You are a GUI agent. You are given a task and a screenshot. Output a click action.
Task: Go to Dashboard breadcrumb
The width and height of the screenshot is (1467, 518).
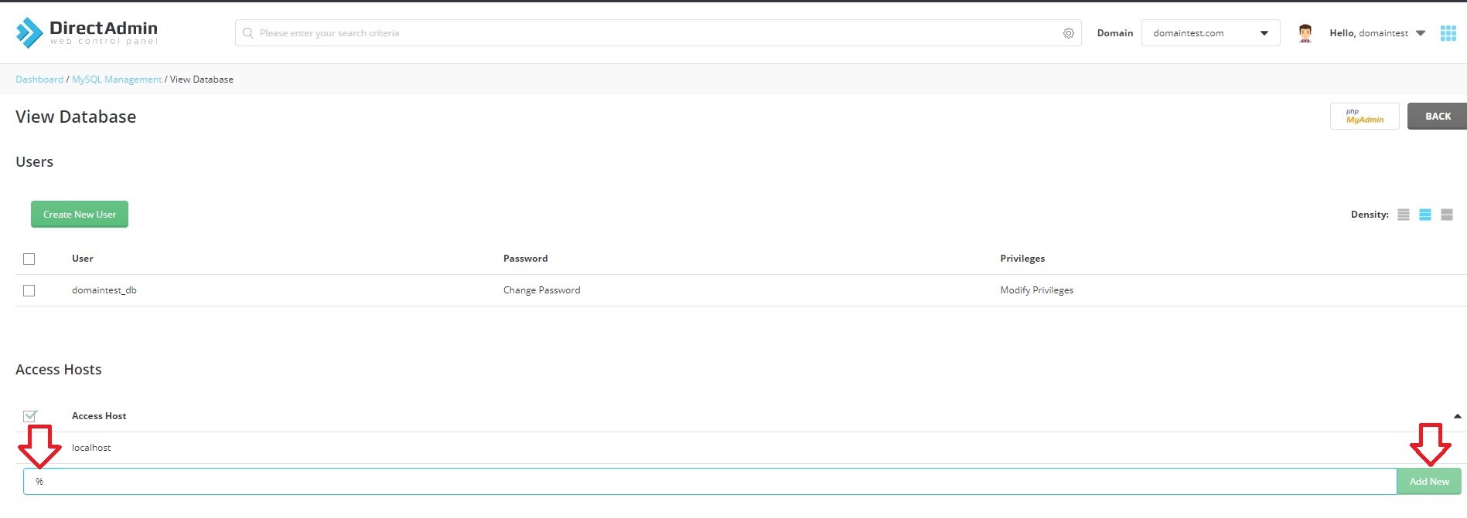coord(39,80)
